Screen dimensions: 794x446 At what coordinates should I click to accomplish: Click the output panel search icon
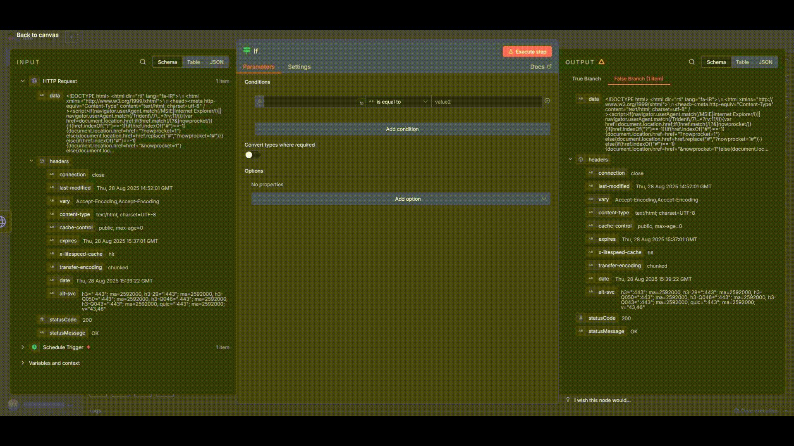click(x=691, y=62)
